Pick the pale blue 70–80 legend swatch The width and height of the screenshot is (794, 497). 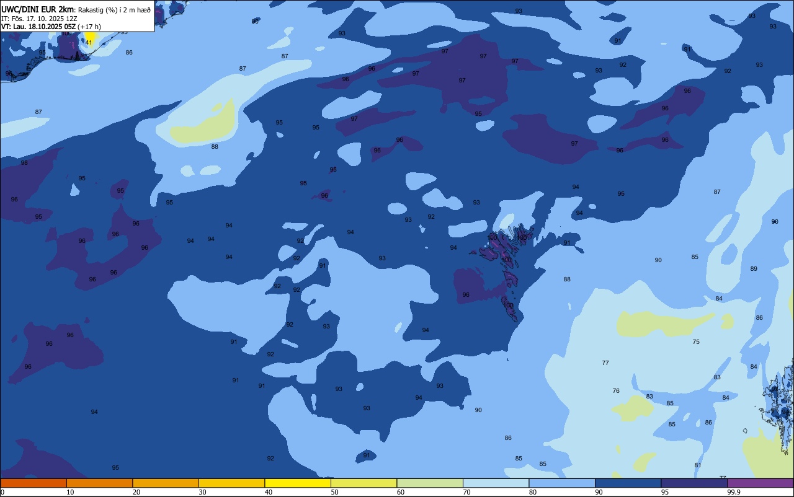[496, 483]
